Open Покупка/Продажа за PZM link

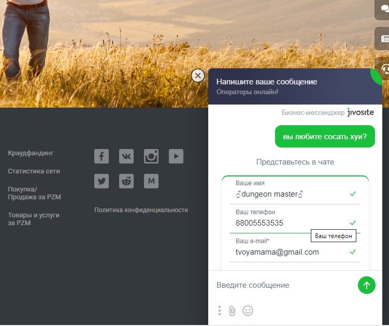coord(35,193)
